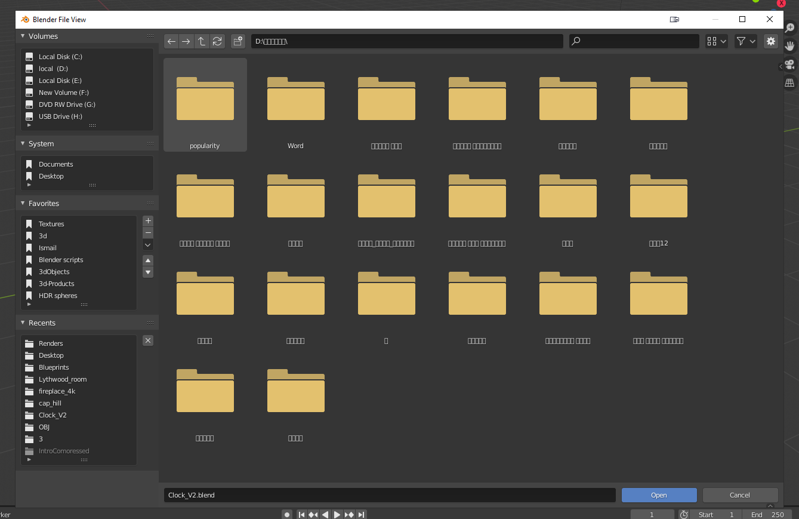The width and height of the screenshot is (799, 519).
Task: Add current folder to Favorites
Action: point(149,221)
